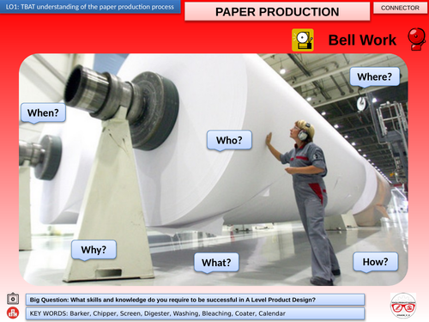Click the Bell Work heading text
Image resolution: width=429 pixels, height=322 pixels.
[362, 40]
